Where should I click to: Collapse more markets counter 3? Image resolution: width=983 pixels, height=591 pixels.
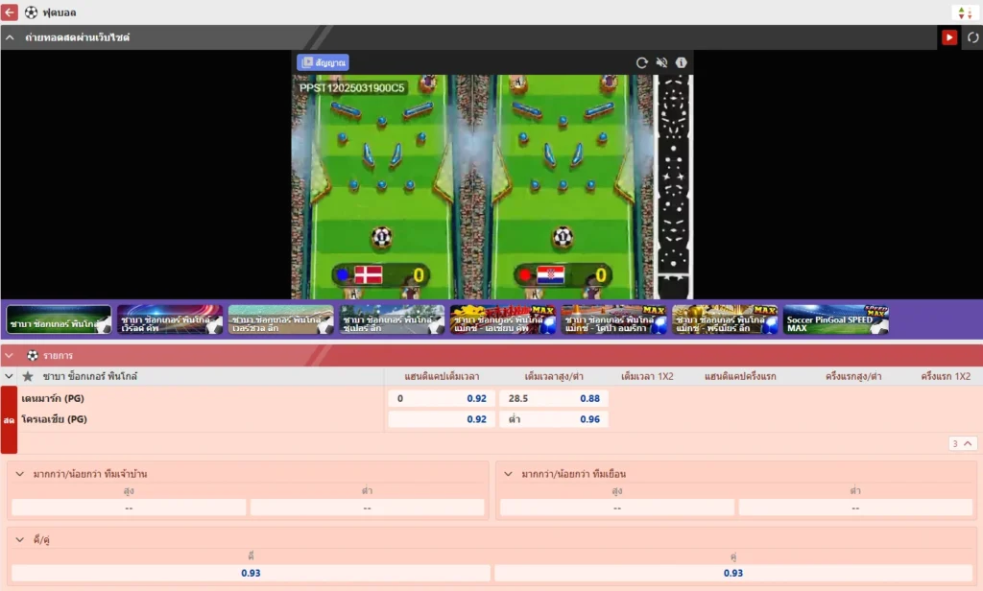(x=962, y=443)
